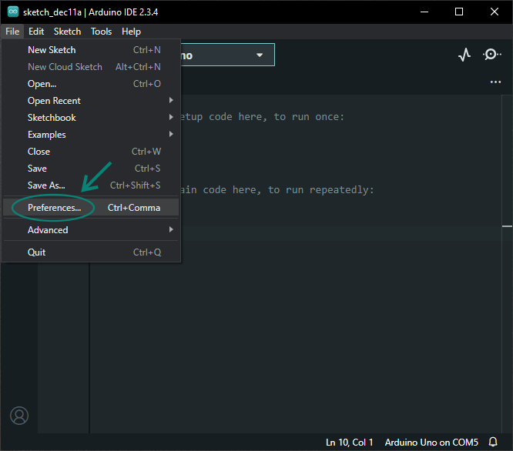The height and width of the screenshot is (451, 513).
Task: Minimize the Arduino IDE window
Action: [x=424, y=12]
